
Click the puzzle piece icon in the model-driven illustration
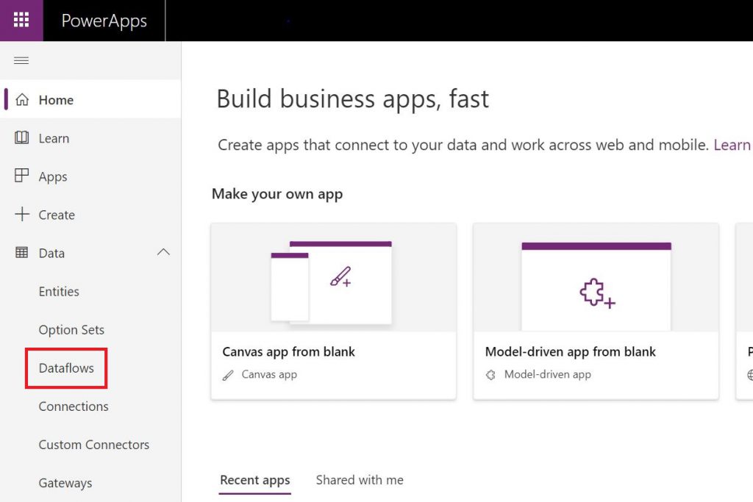pyautogui.click(x=597, y=293)
